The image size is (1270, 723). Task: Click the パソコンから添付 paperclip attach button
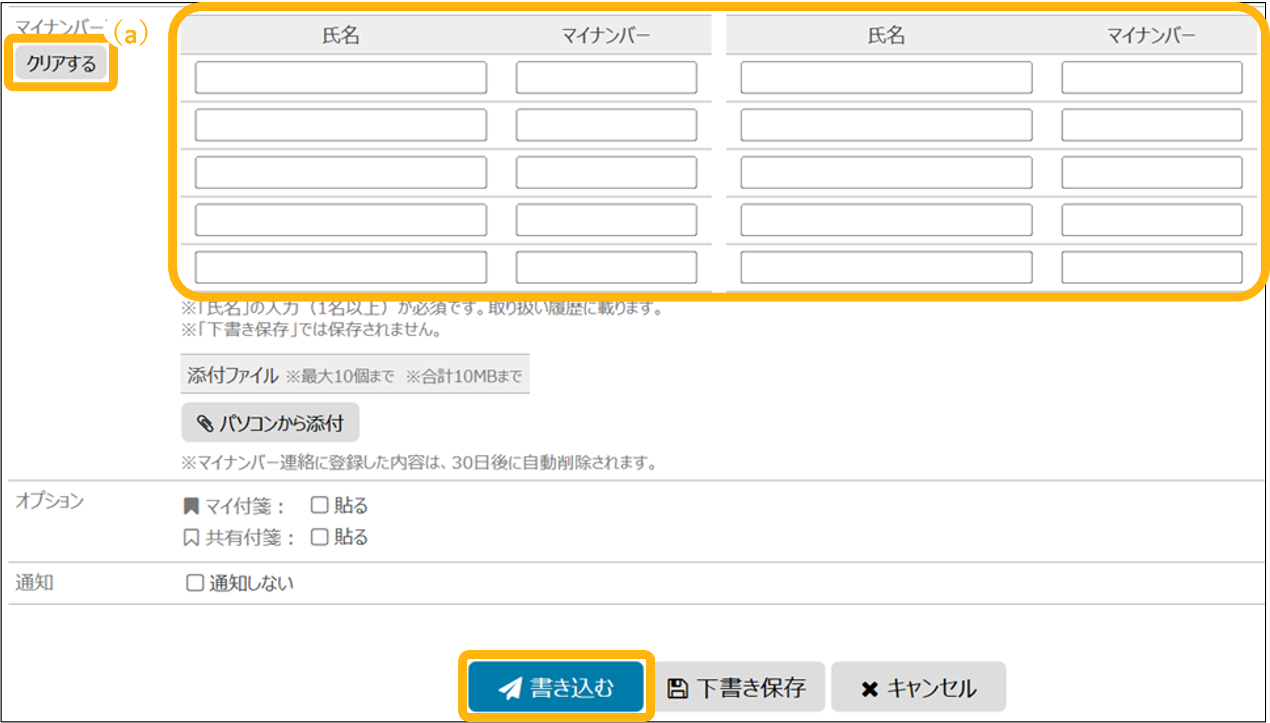coord(270,423)
